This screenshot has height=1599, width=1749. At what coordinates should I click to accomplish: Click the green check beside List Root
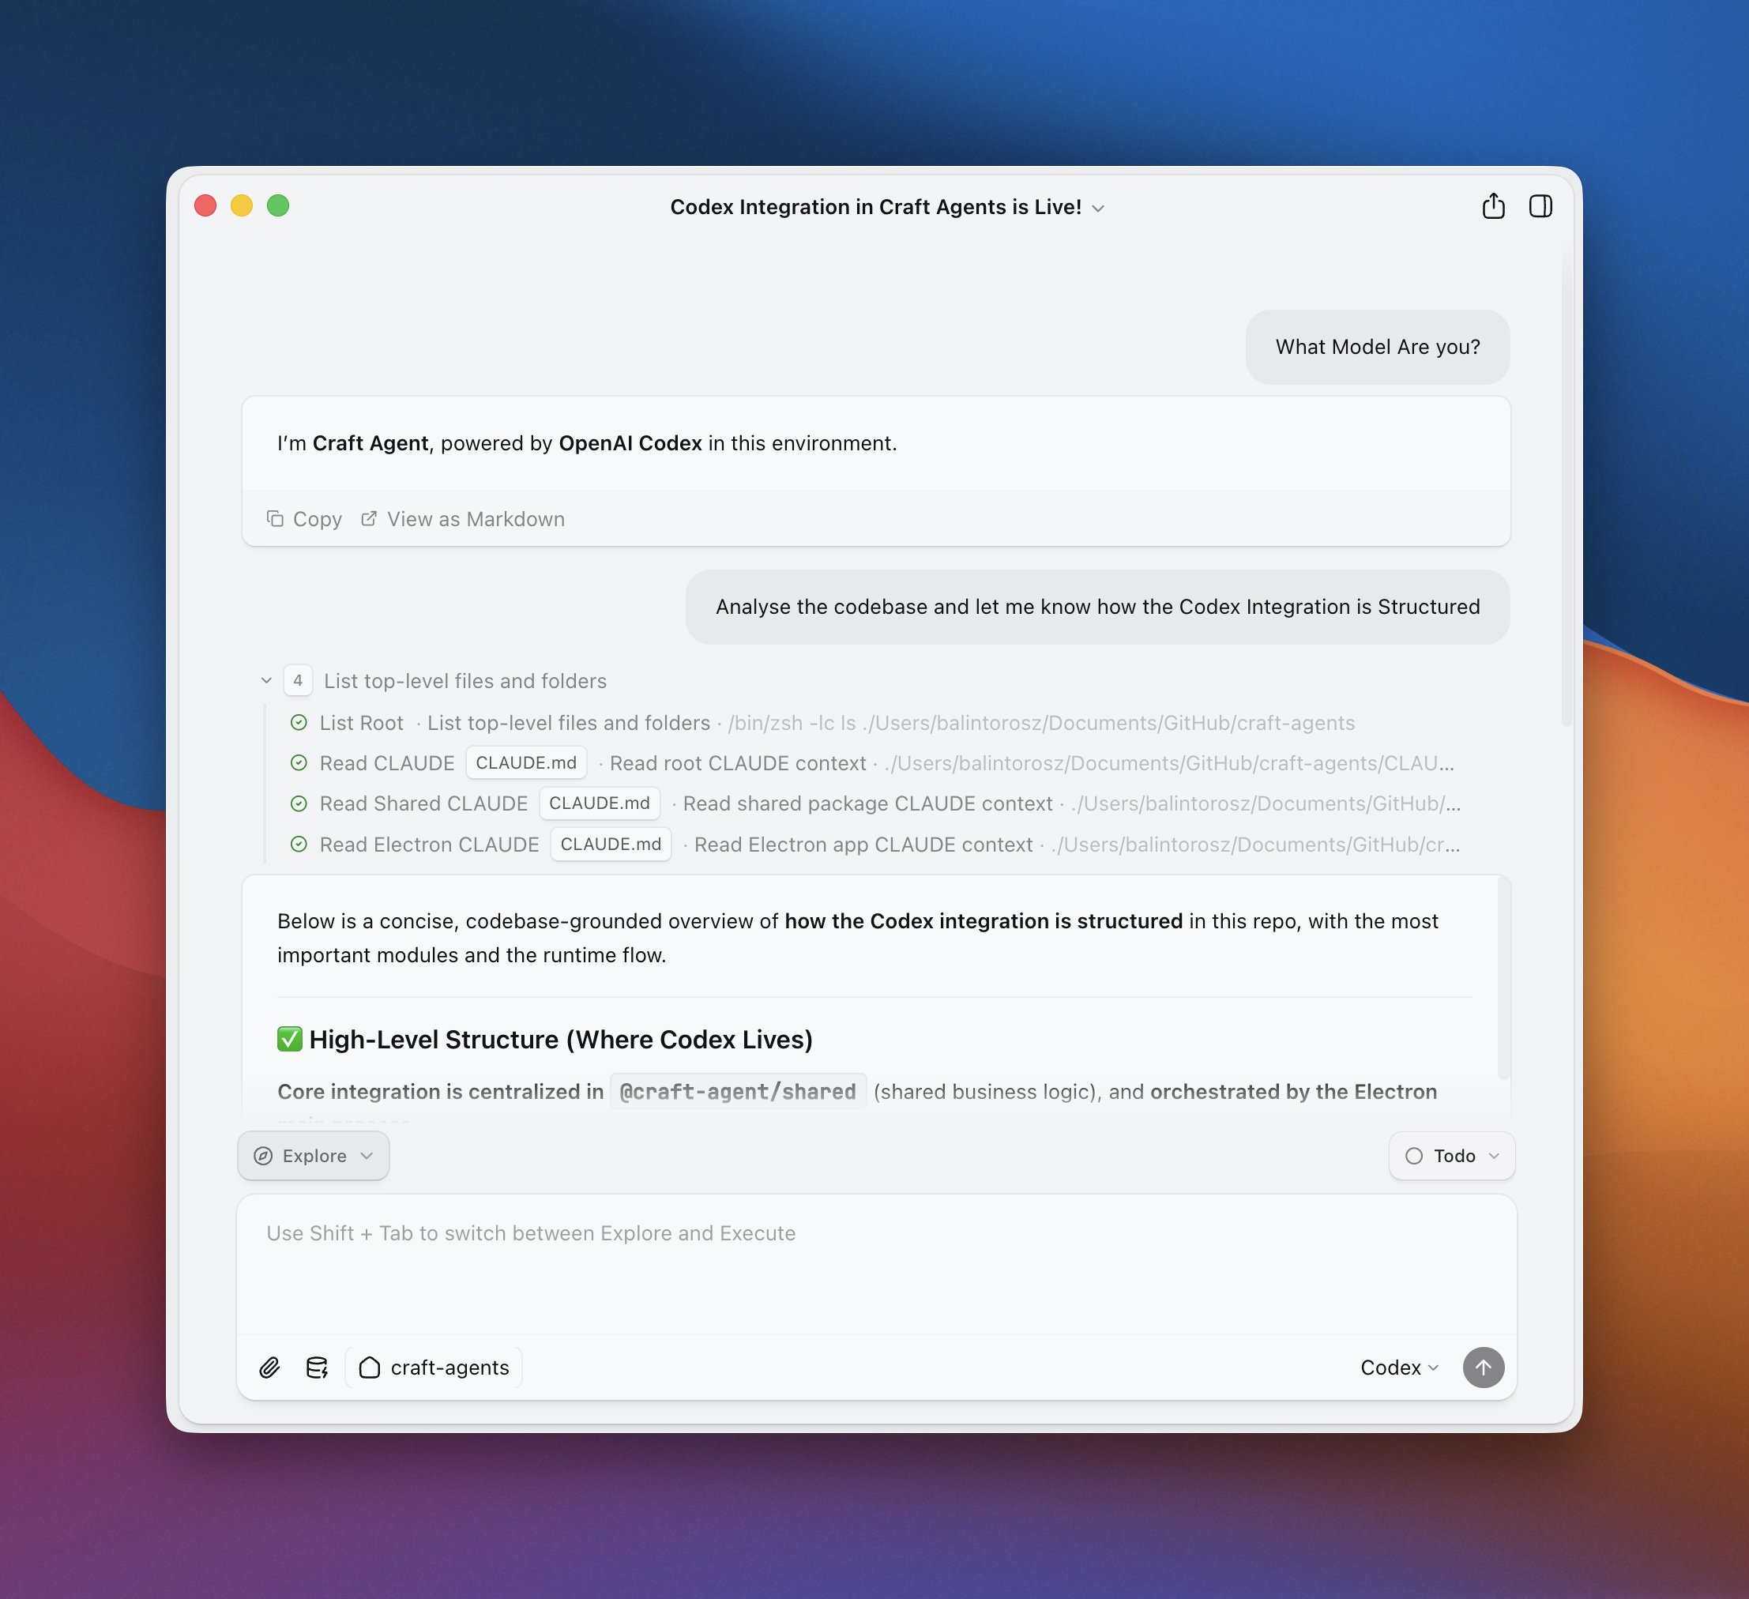click(x=299, y=723)
